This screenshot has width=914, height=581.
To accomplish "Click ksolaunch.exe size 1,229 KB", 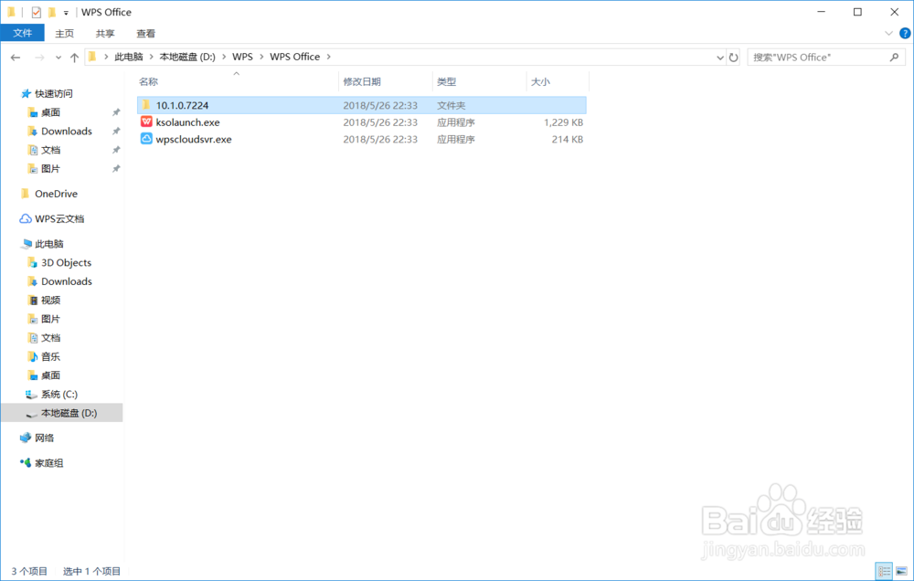I will pos(563,122).
